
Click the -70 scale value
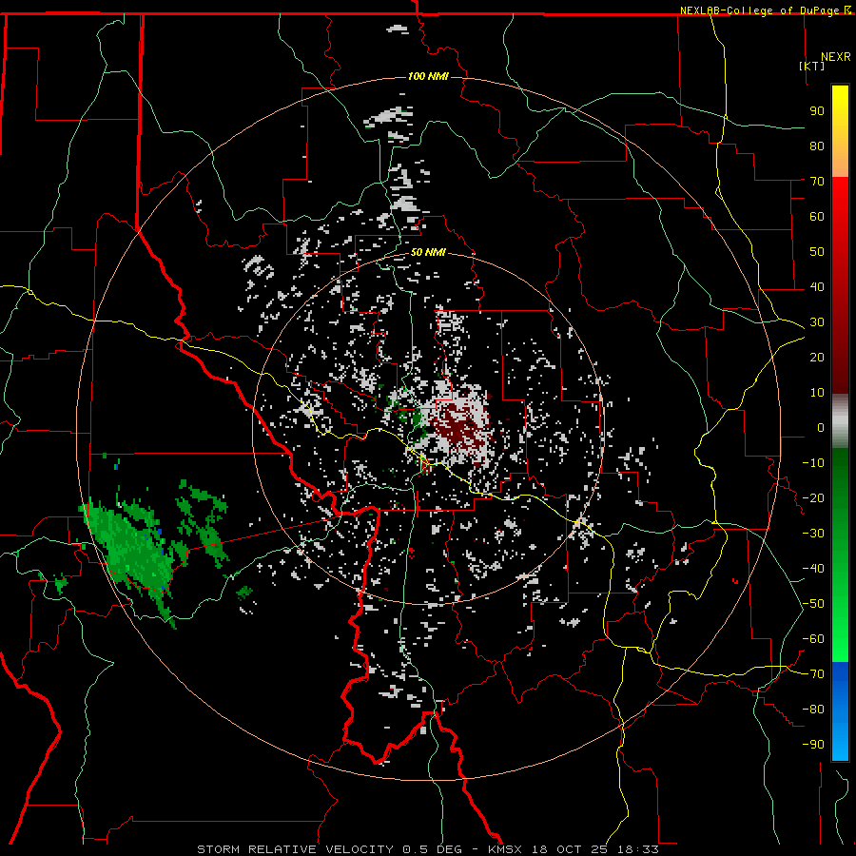pyautogui.click(x=813, y=674)
